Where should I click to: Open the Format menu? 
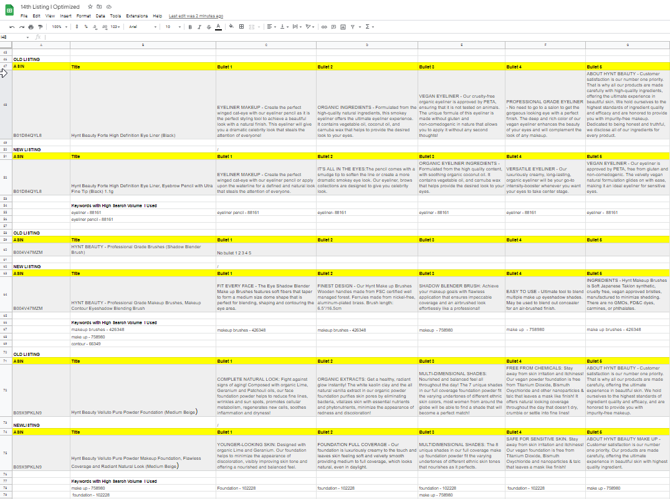click(84, 16)
